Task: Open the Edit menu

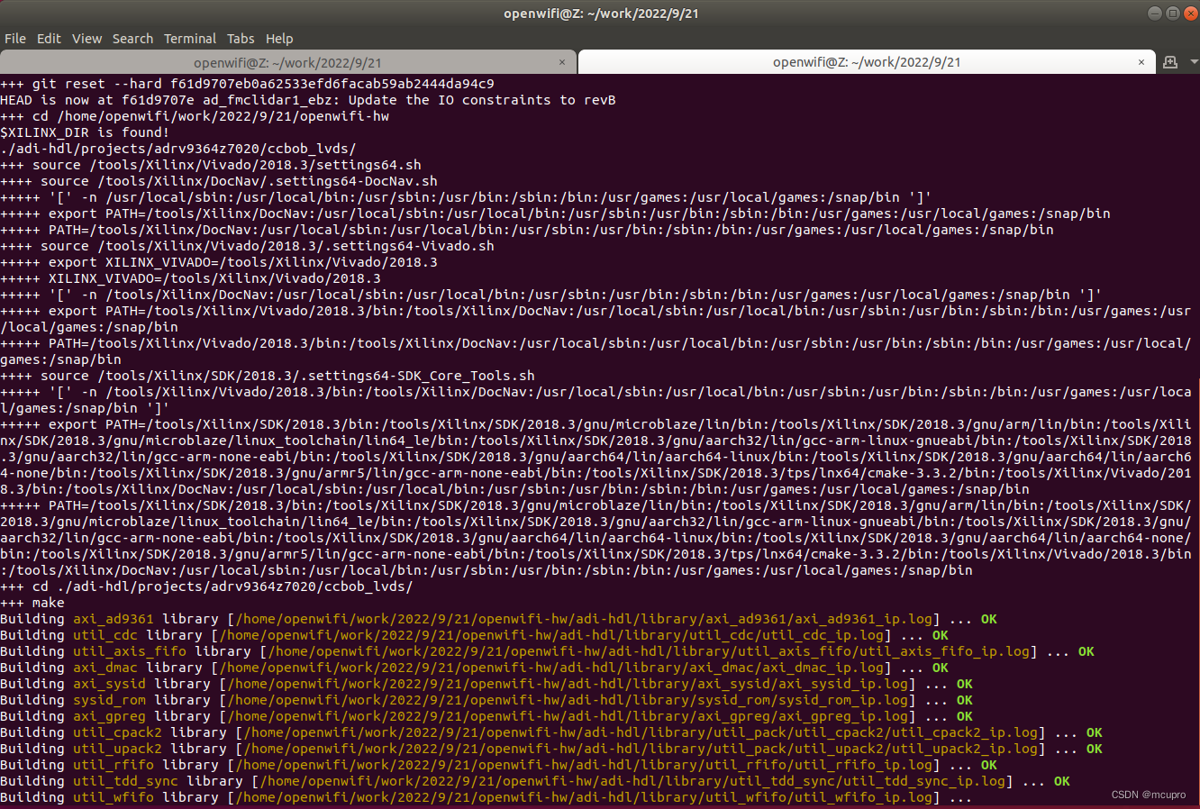Action: click(49, 39)
